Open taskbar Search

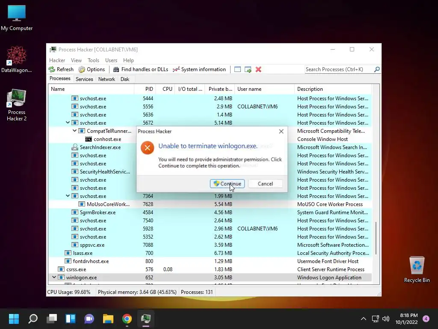(x=33, y=319)
